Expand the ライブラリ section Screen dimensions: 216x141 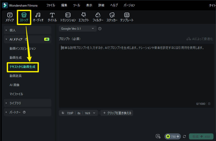point(28,103)
